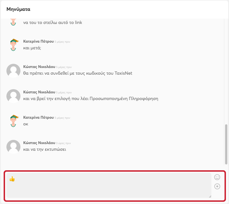Click the name Κατερίνα Πέτρου above "οκ"
The height and width of the screenshot is (204, 229).
click(38, 118)
